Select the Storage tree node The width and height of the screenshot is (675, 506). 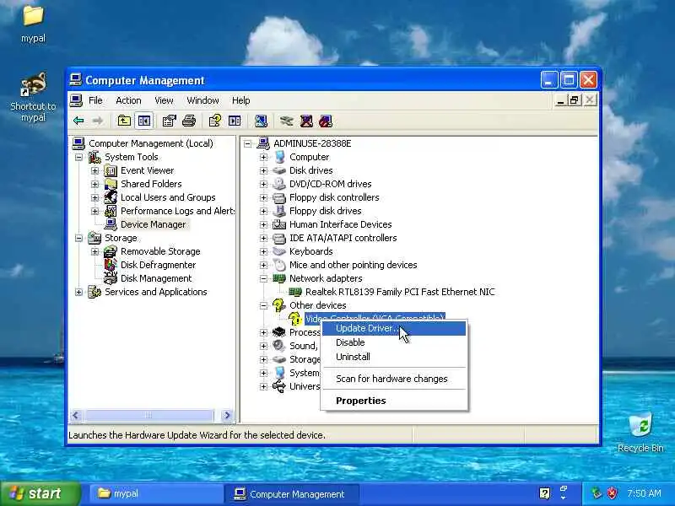121,238
